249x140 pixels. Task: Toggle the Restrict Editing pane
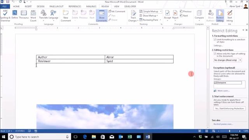tap(220, 16)
